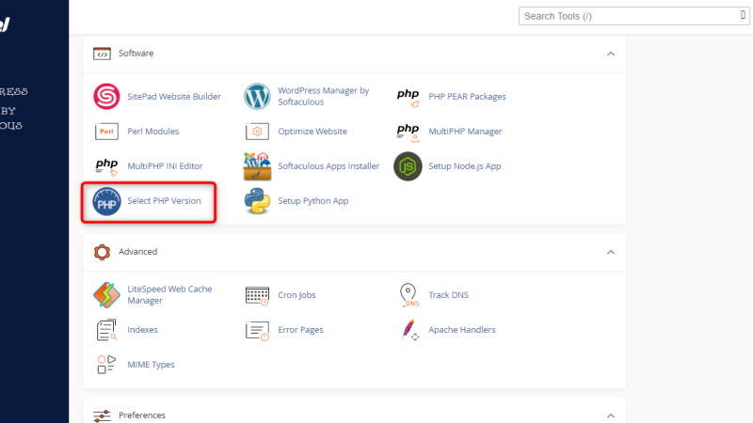Viewport: 753px width, 423px height.
Task: Open the Error Pages link
Action: tap(300, 330)
